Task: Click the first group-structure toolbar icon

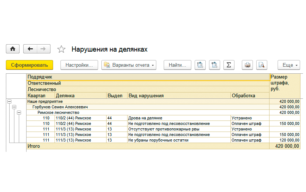Action: 200,65
